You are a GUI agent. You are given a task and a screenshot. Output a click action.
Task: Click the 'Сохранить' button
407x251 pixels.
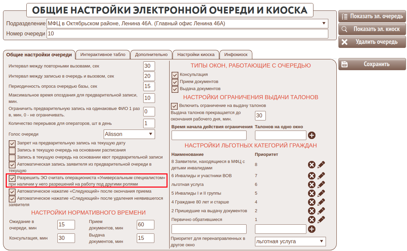tap(372, 64)
